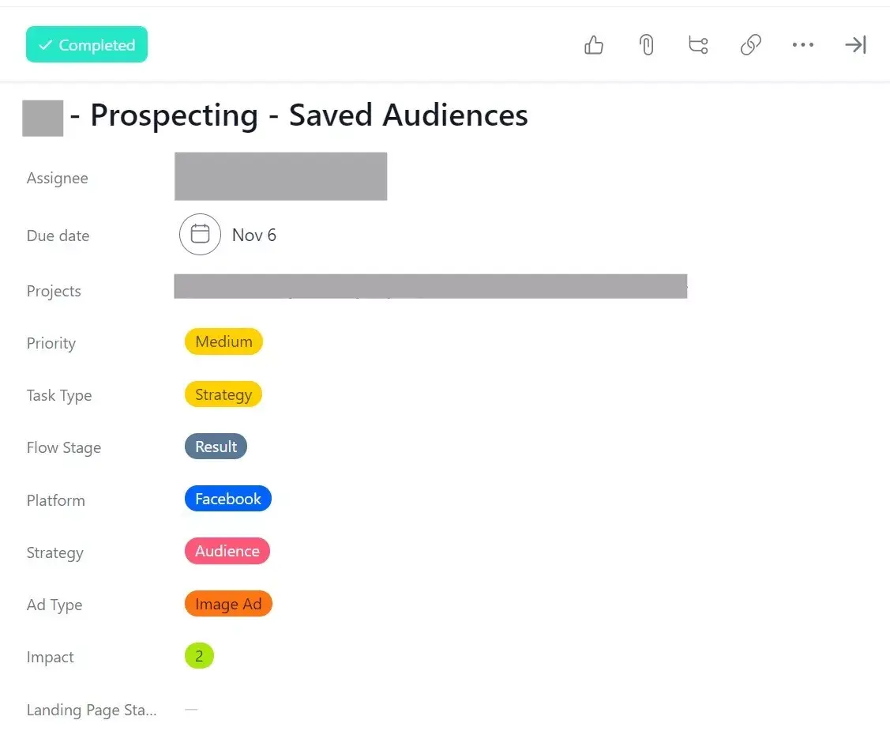Click the Impact value 2 badge
Image resolution: width=890 pixels, height=739 pixels.
[x=199, y=656]
